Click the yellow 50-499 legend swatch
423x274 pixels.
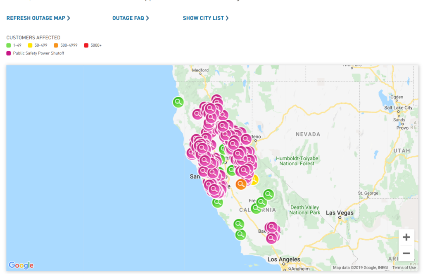(x=30, y=45)
